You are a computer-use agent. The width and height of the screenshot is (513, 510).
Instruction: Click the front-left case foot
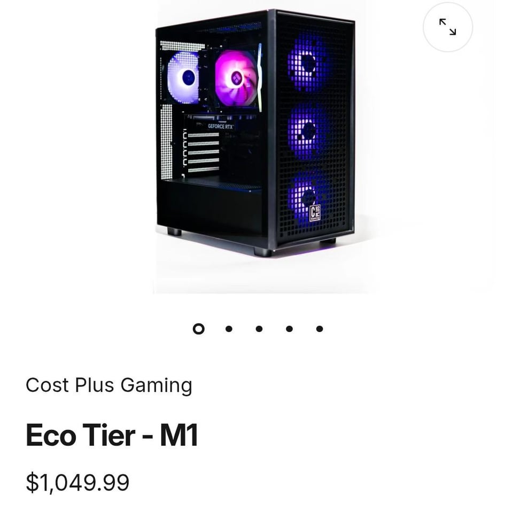point(174,232)
